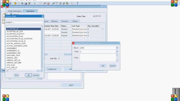
Task: Click the Field input box
Action: pos(98,52)
